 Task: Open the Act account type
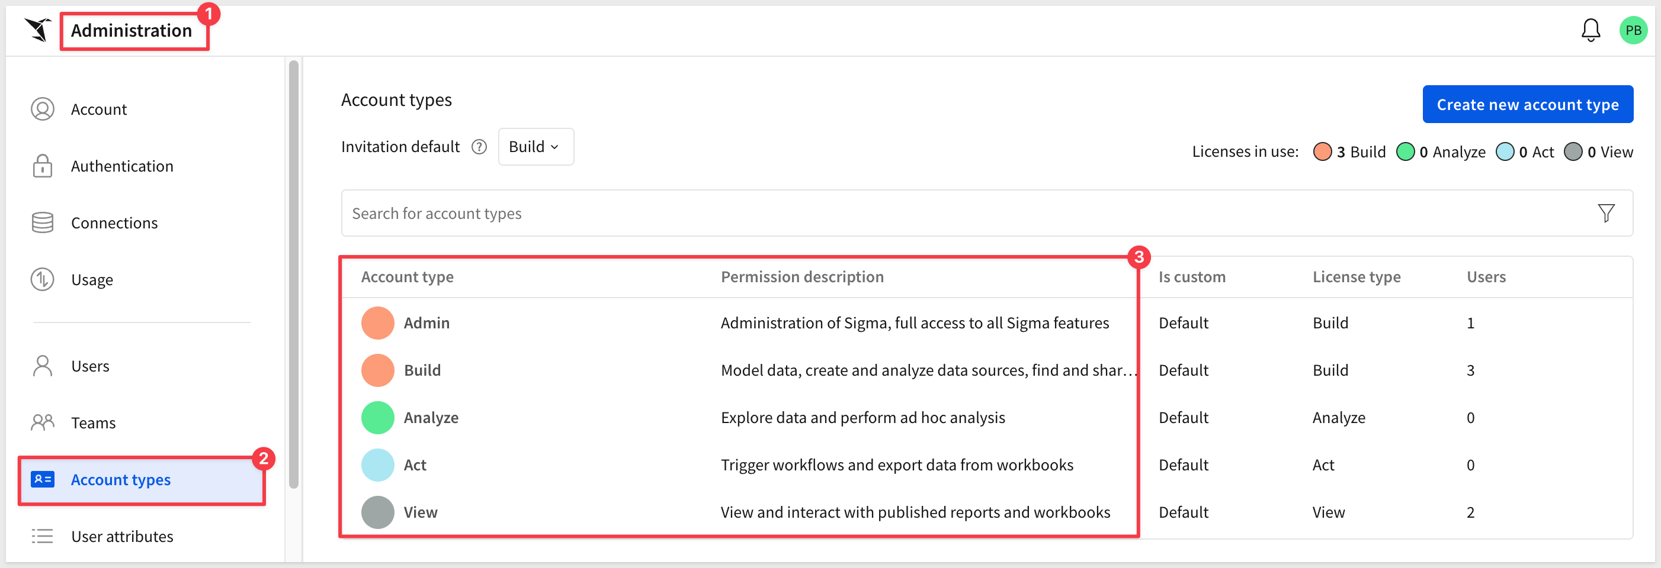pyautogui.click(x=415, y=465)
